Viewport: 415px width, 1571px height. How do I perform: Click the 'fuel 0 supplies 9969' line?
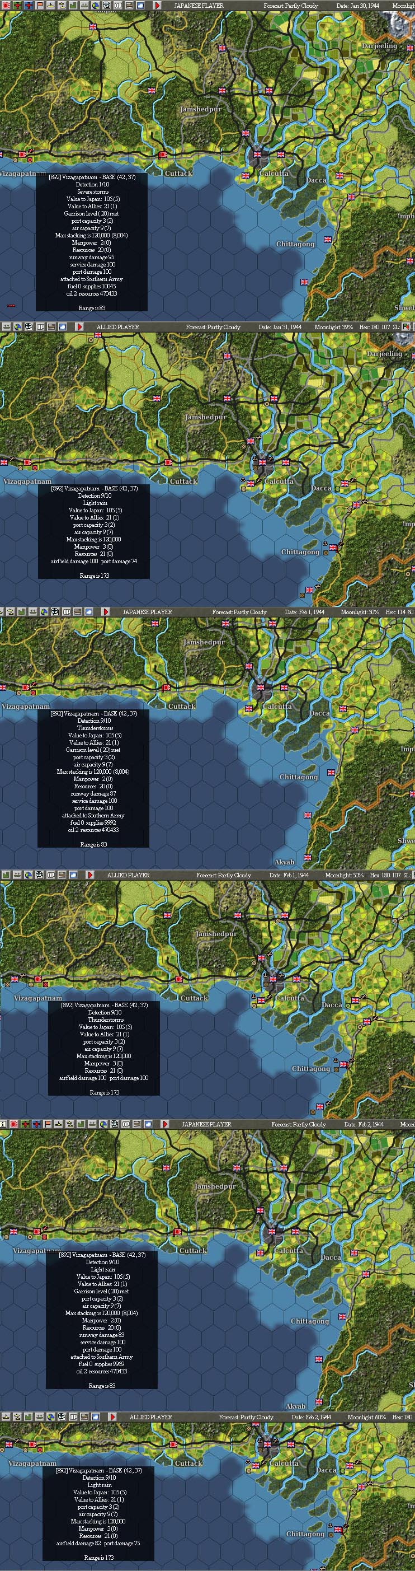tap(102, 1364)
